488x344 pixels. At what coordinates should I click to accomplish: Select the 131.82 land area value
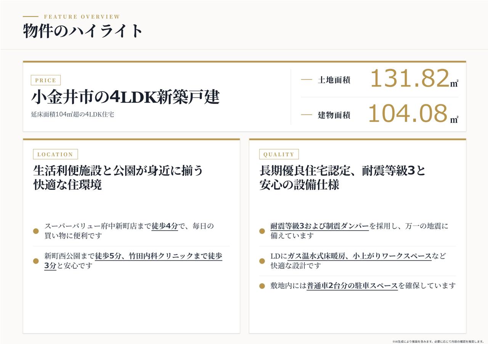[x=410, y=78]
